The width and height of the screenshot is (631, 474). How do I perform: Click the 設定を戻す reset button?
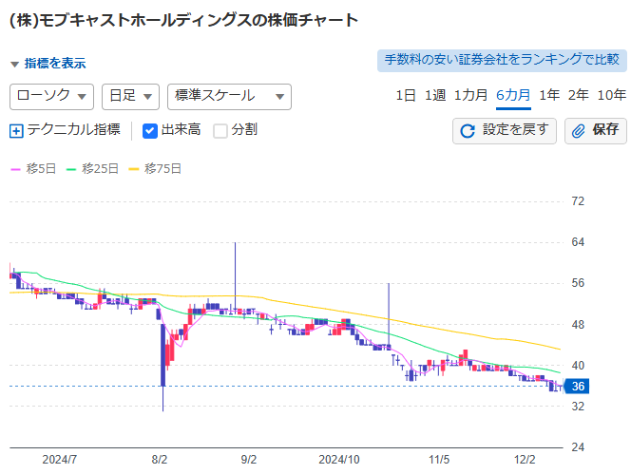(x=505, y=131)
